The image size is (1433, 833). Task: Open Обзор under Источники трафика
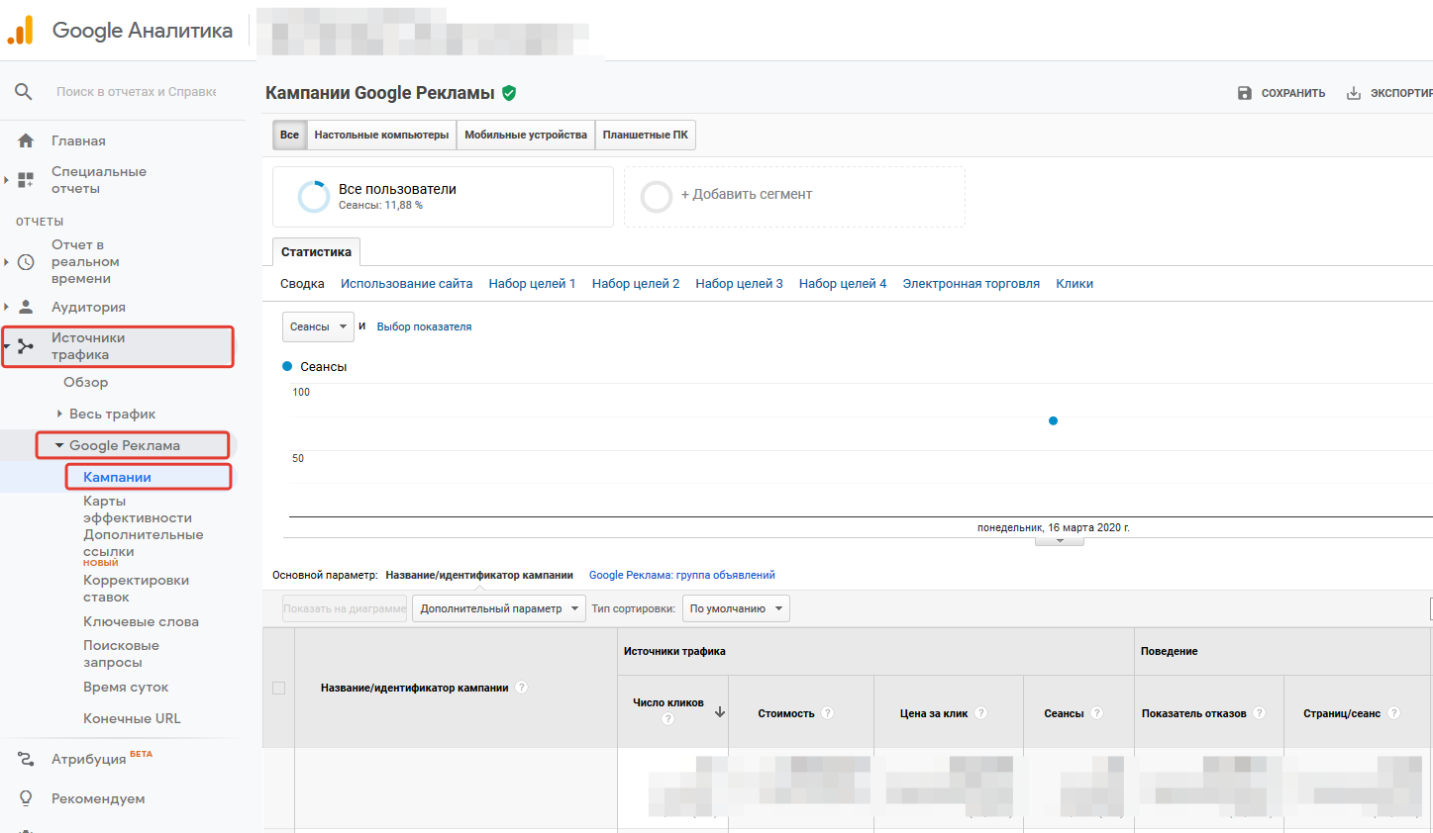coord(86,382)
